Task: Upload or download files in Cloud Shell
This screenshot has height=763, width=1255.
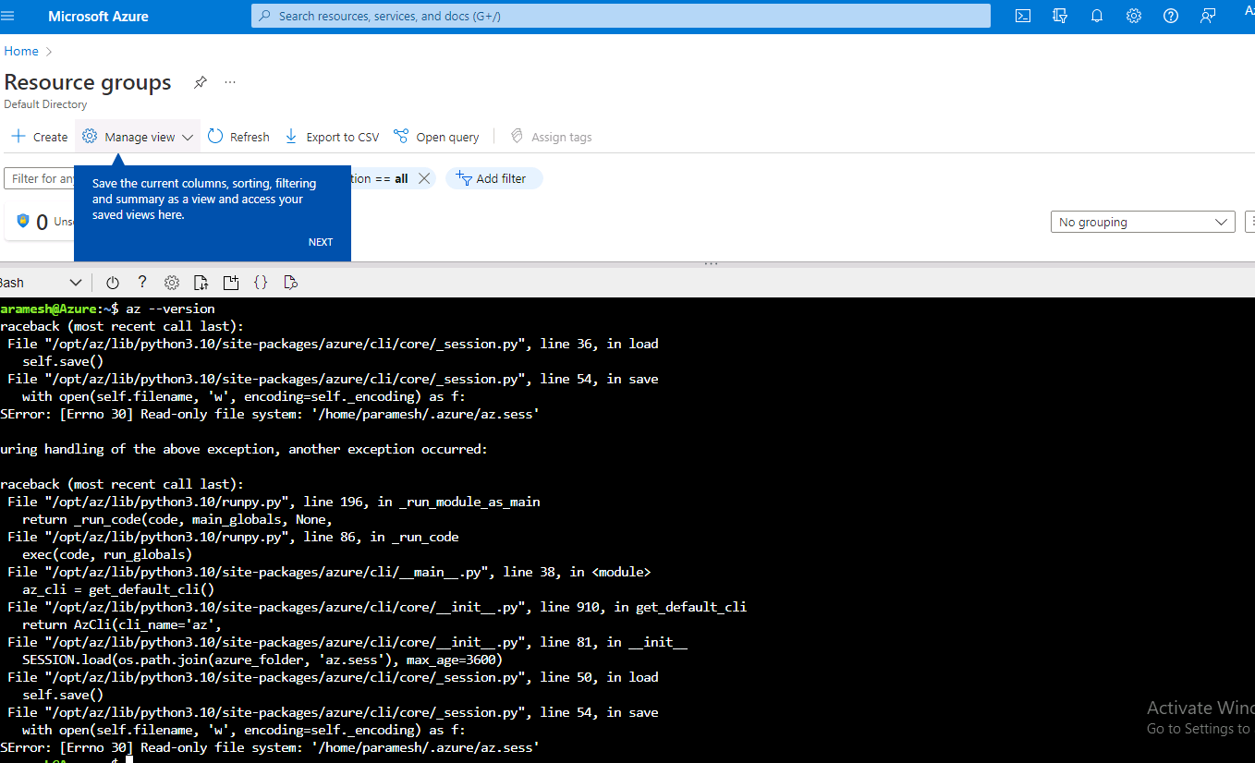Action: pos(201,283)
